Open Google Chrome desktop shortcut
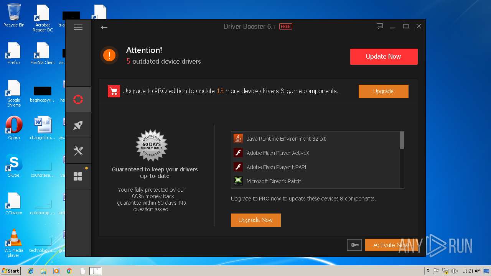The width and height of the screenshot is (491, 276). pos(14,93)
